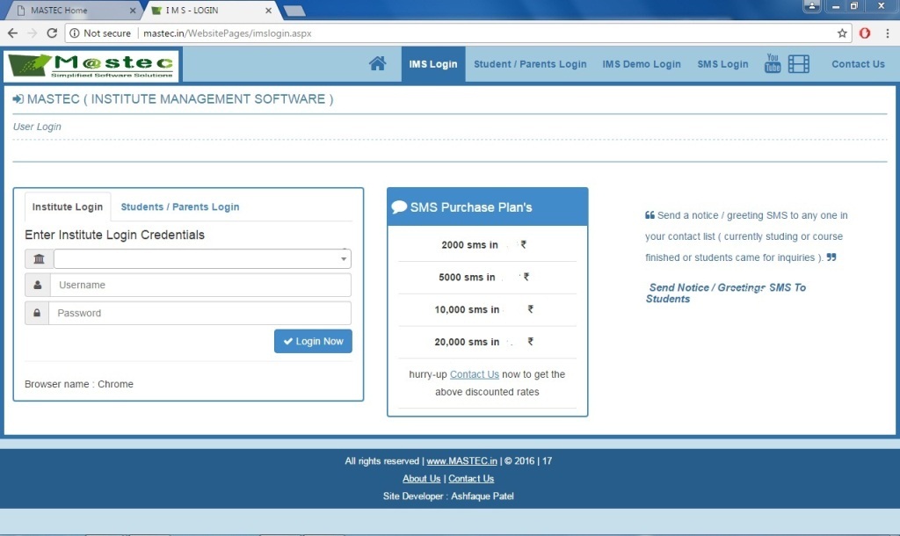Bookmark this page with star icon

point(842,33)
